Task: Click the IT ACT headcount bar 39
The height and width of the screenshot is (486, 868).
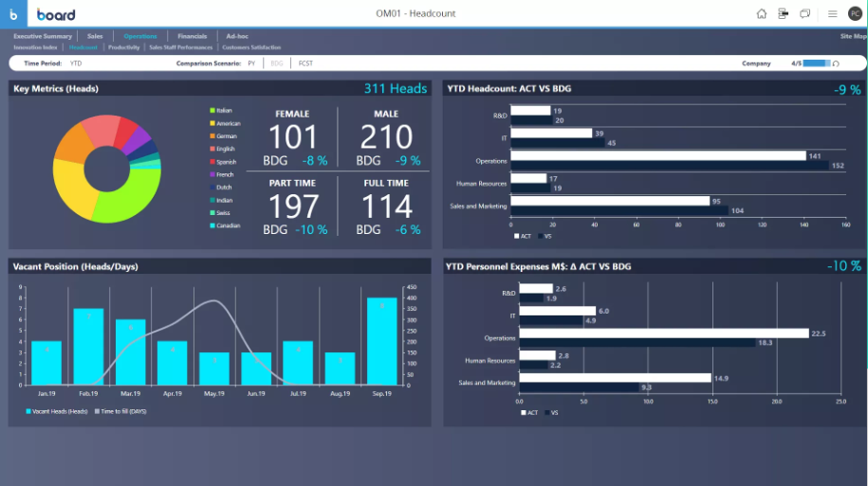Action: click(x=551, y=134)
